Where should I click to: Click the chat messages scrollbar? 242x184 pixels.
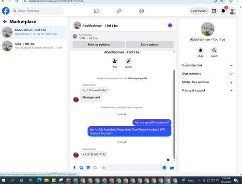(x=174, y=114)
